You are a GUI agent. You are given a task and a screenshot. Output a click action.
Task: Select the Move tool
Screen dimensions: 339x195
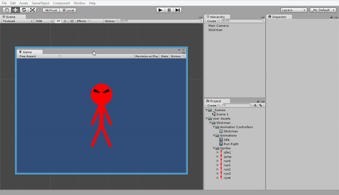coord(15,10)
